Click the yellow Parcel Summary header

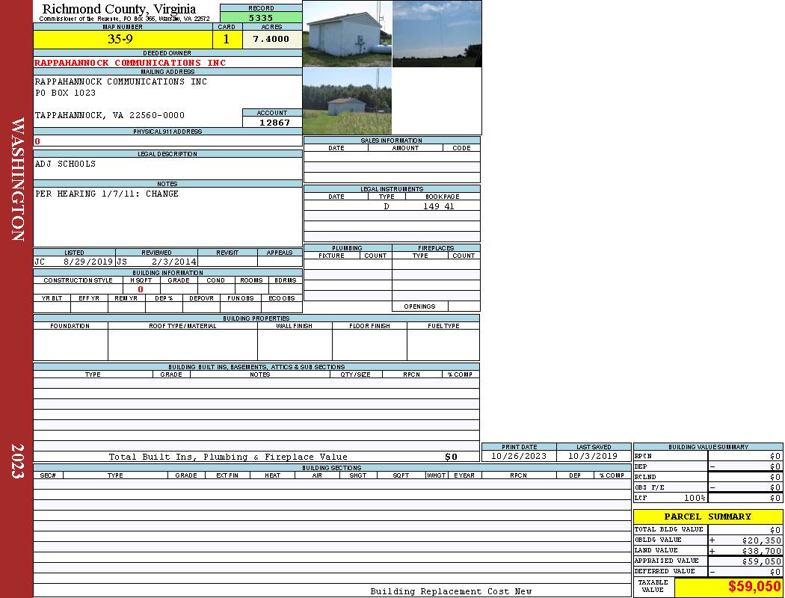[x=707, y=517]
